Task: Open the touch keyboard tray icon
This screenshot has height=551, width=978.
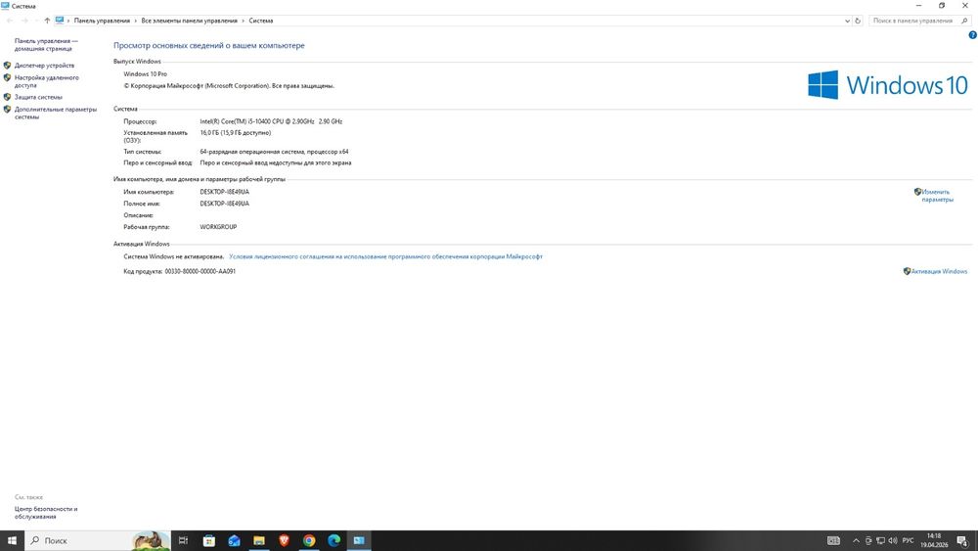Action: (x=833, y=540)
